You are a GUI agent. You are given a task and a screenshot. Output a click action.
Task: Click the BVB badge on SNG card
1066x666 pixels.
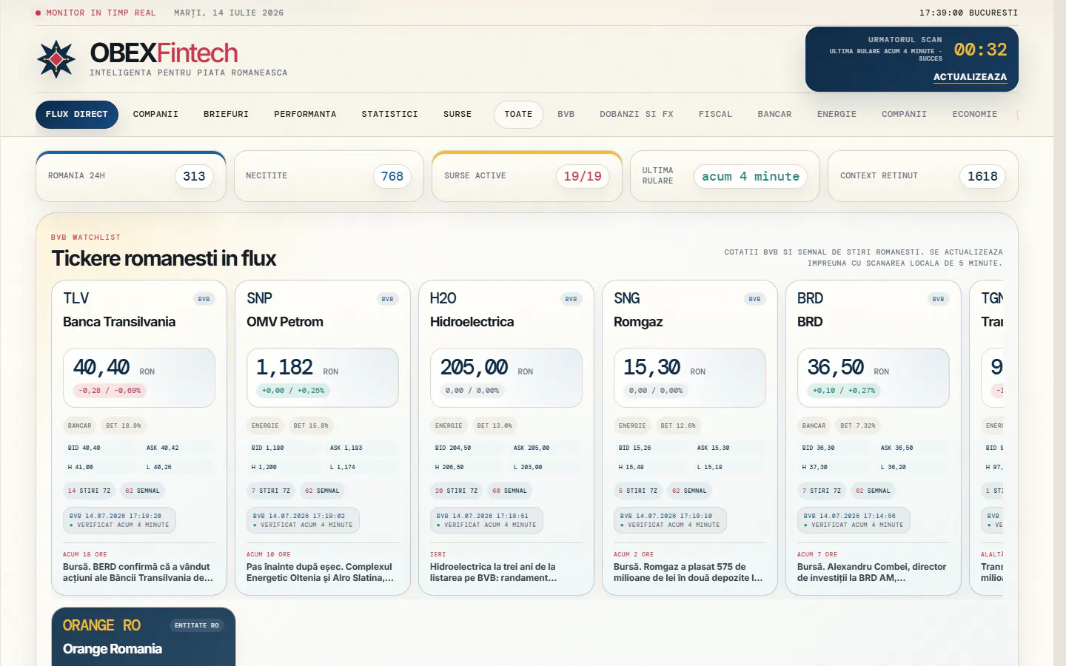pyautogui.click(x=754, y=299)
